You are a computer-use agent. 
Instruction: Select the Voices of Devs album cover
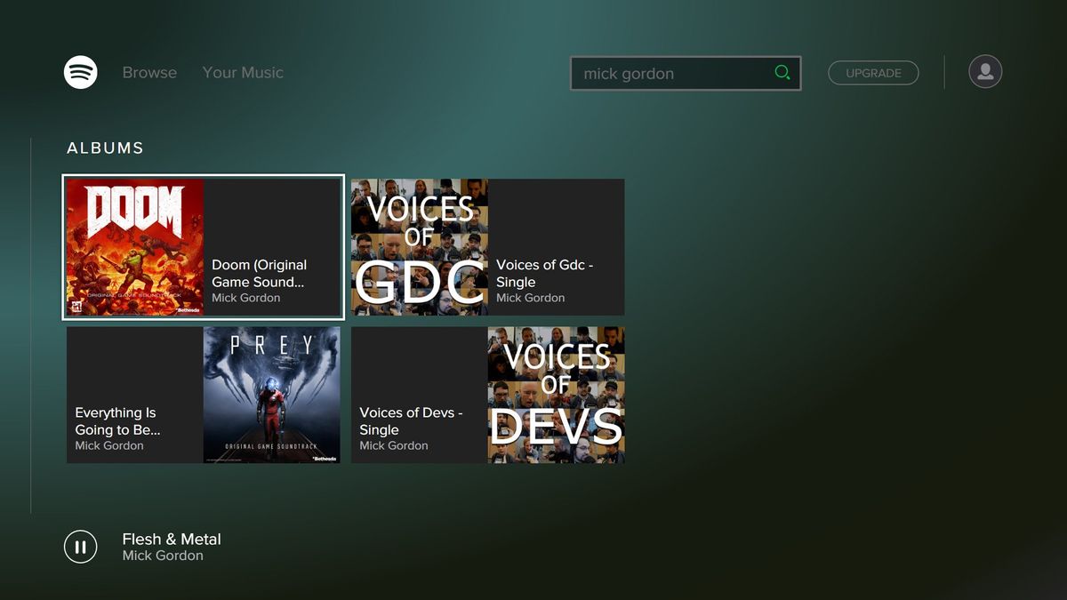pyautogui.click(x=555, y=395)
